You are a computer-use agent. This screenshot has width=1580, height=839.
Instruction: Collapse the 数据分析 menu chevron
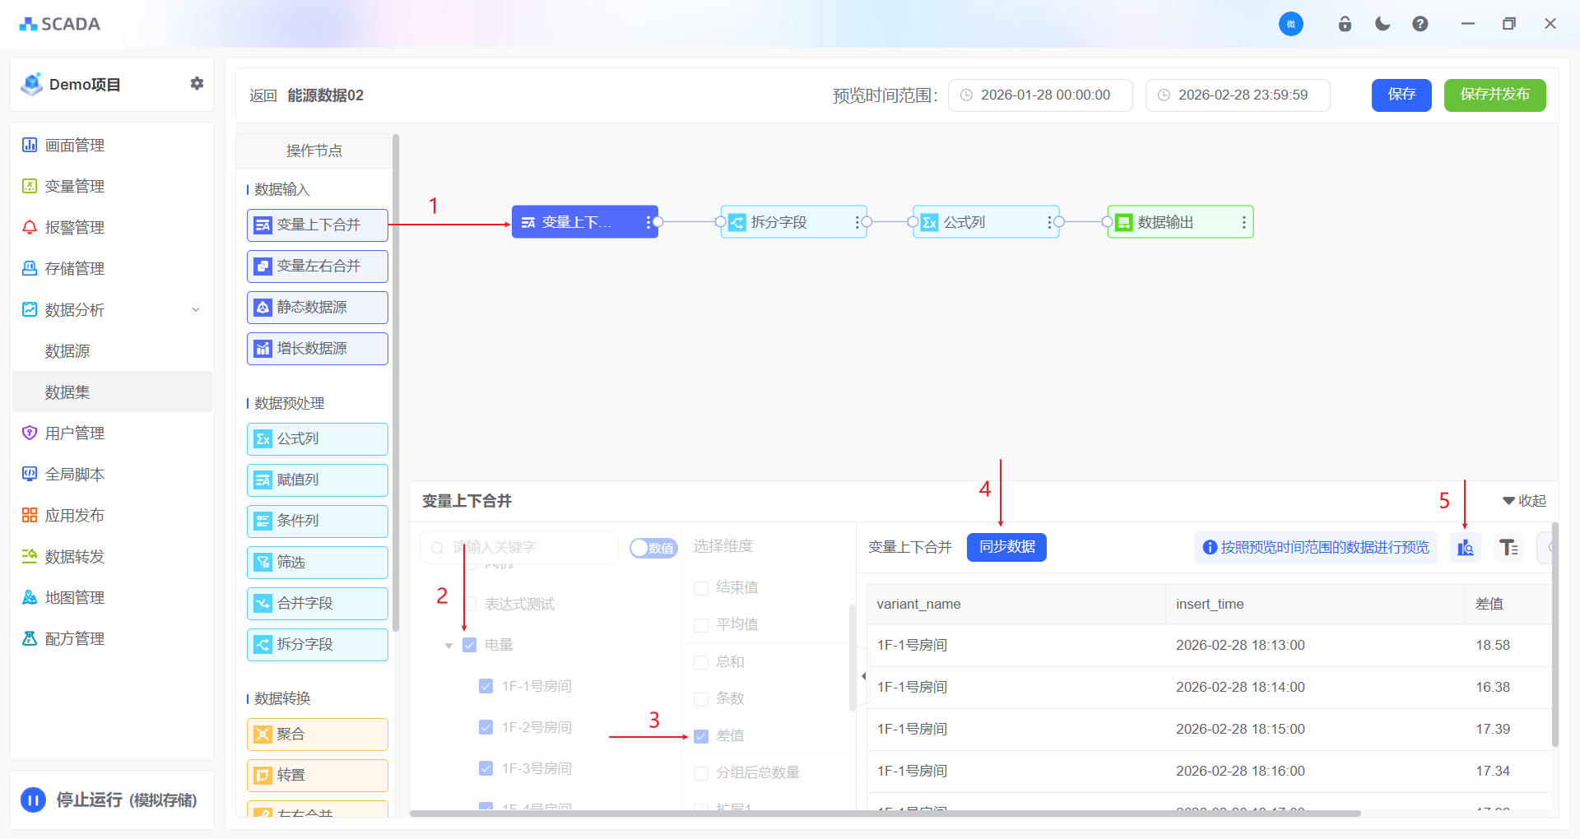(196, 310)
